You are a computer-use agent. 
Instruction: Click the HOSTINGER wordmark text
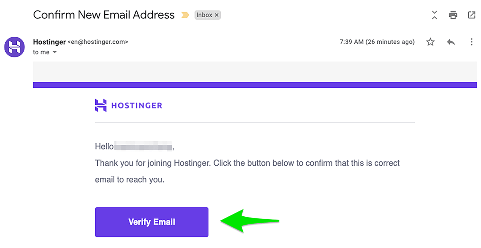click(136, 106)
